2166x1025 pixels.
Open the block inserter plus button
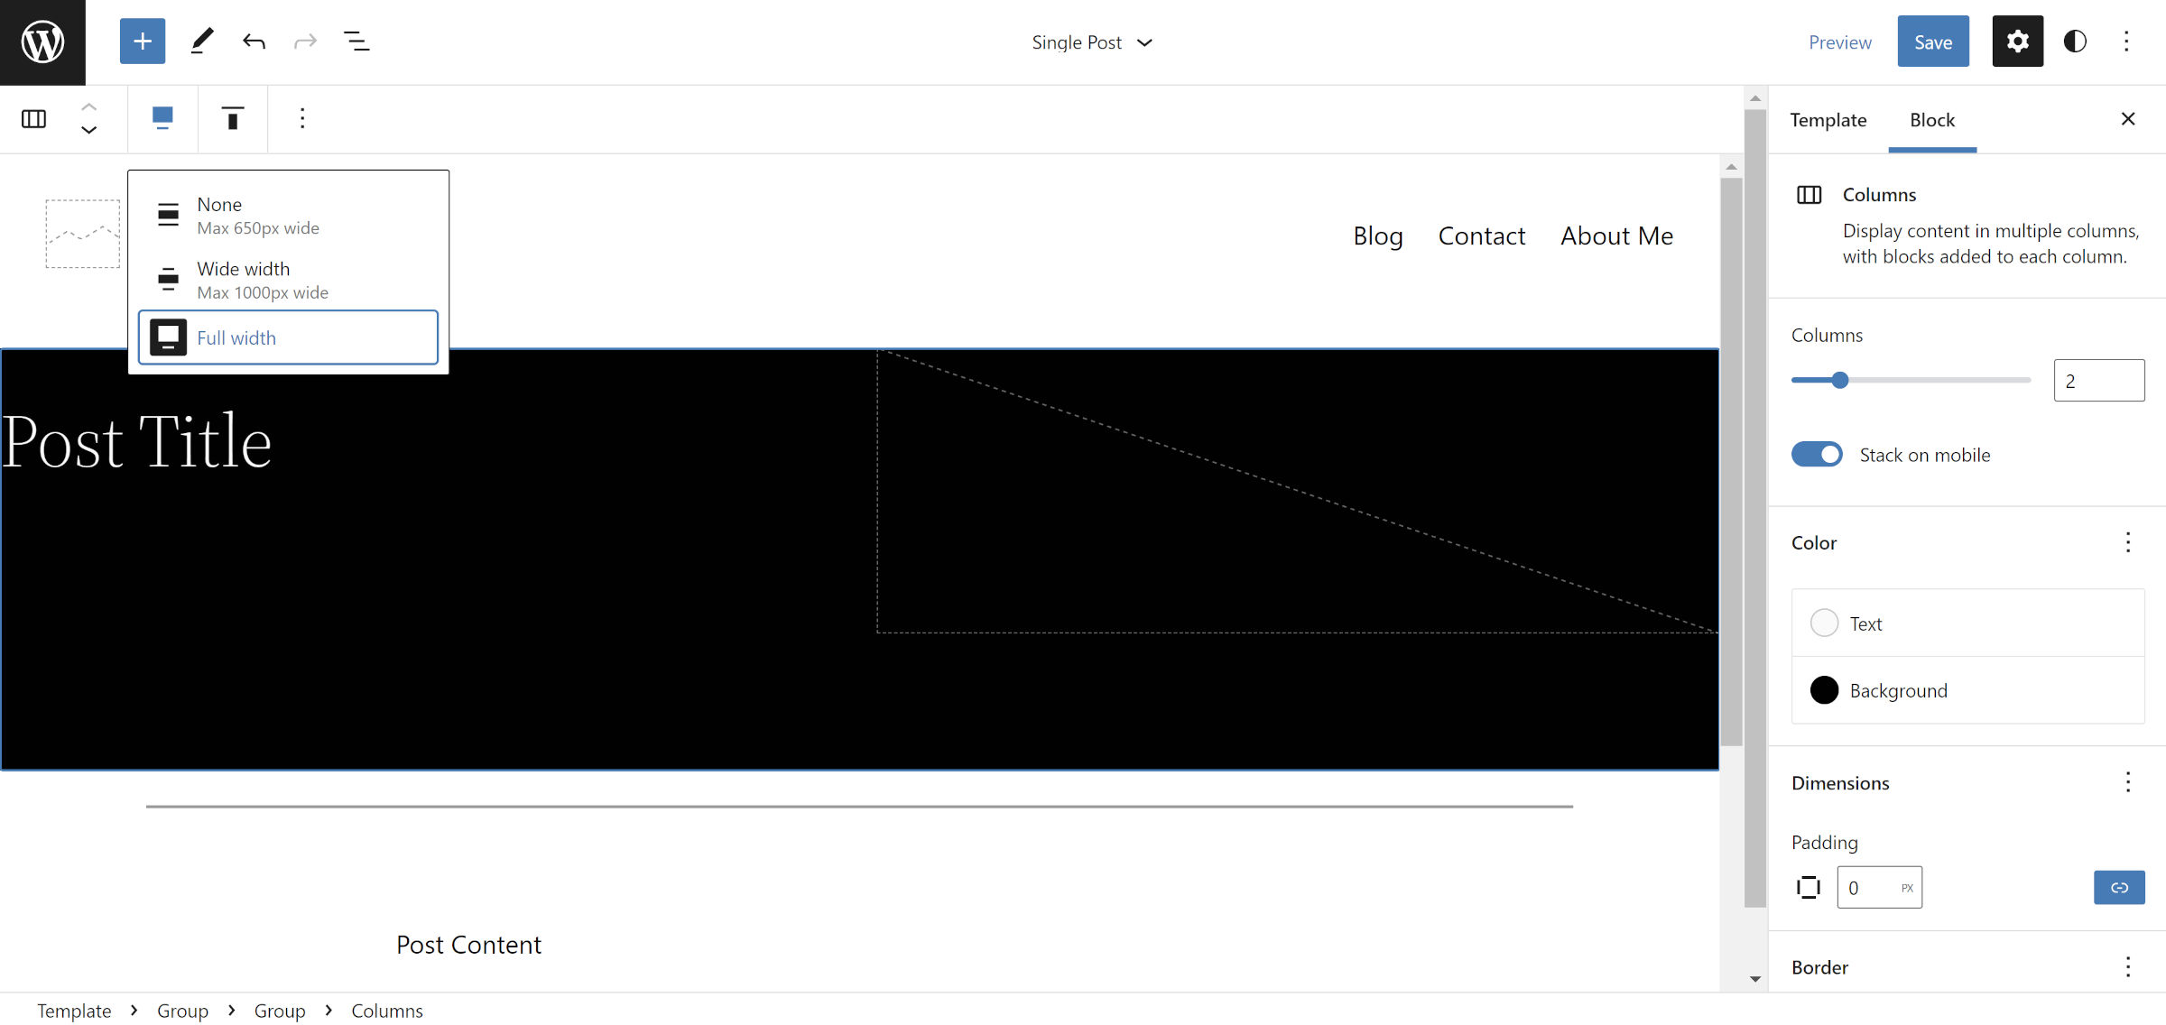tap(143, 42)
